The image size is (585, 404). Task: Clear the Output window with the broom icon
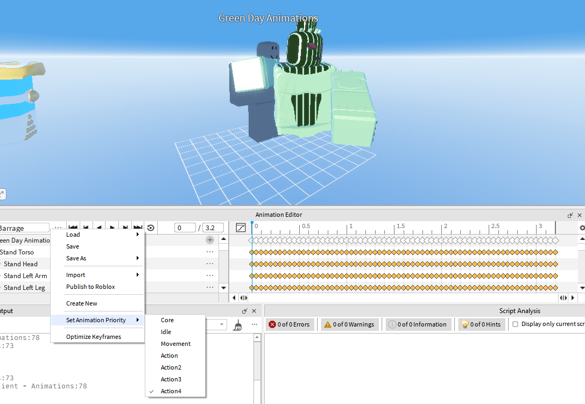tap(238, 325)
